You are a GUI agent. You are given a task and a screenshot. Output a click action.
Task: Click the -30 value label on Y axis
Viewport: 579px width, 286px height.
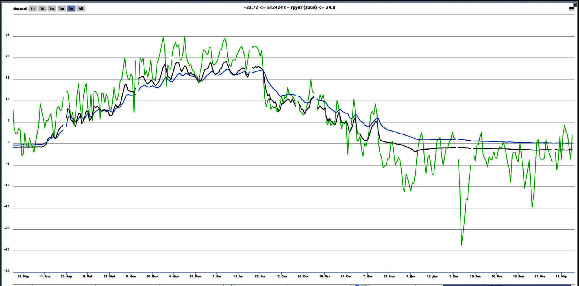coord(7,271)
